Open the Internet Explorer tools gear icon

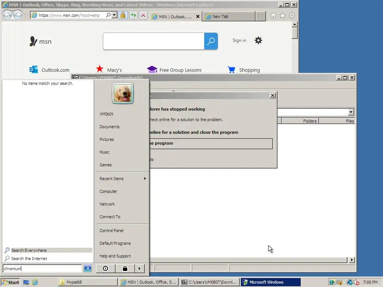coord(292,16)
